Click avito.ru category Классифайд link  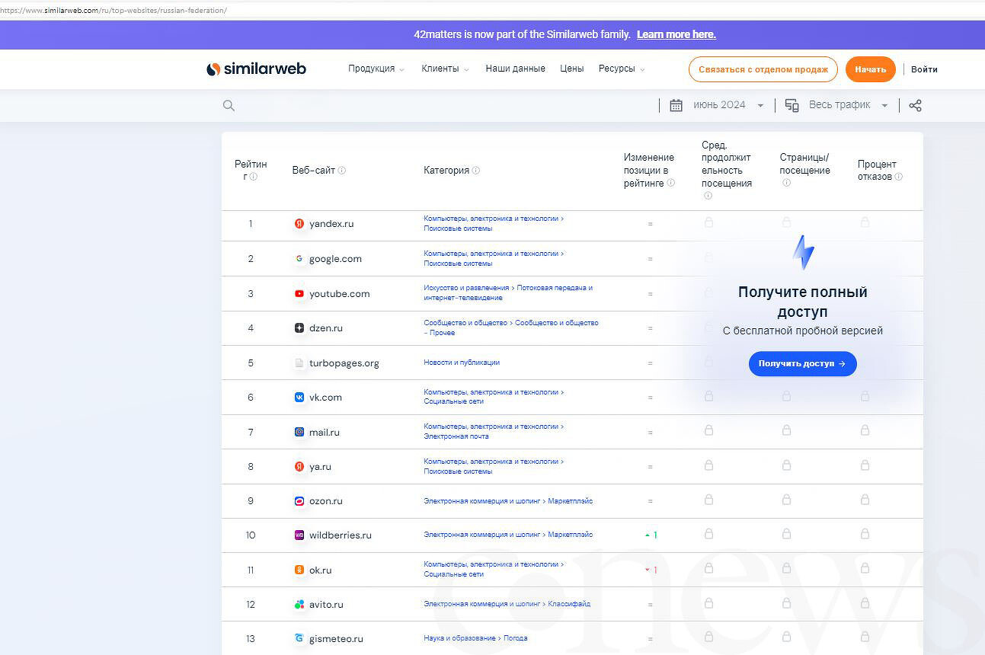click(x=569, y=604)
